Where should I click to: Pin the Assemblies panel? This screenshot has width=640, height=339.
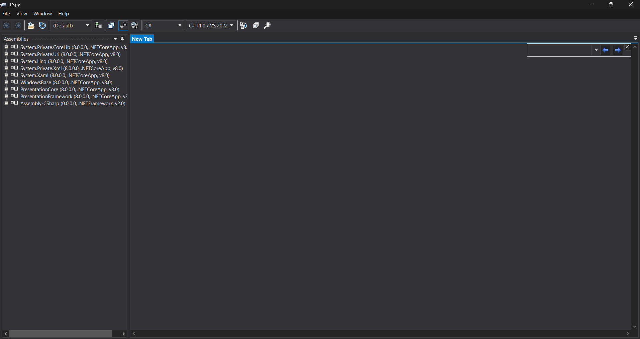(122, 39)
